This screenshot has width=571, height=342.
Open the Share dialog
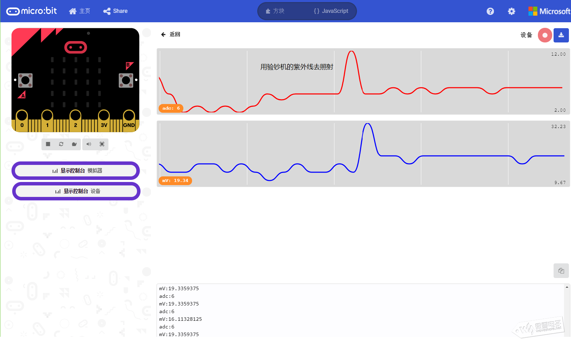click(115, 11)
